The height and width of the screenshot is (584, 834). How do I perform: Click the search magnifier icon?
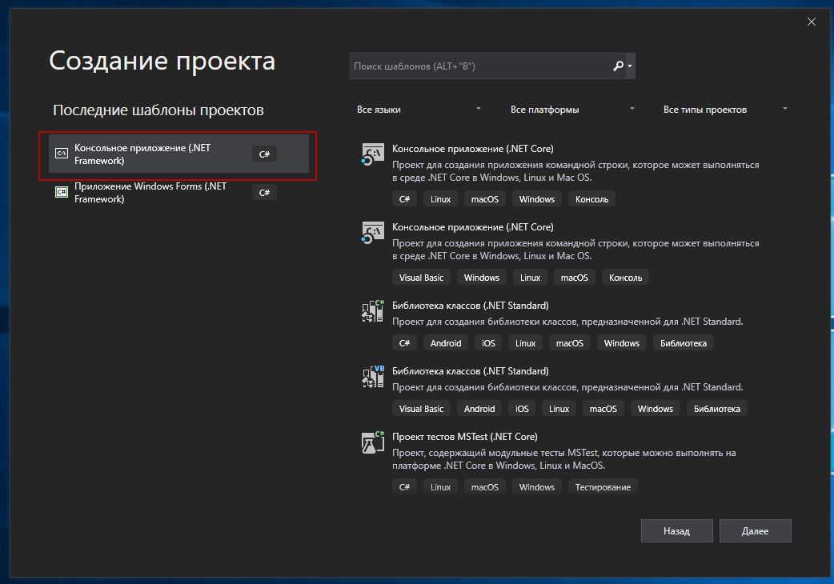[x=618, y=66]
